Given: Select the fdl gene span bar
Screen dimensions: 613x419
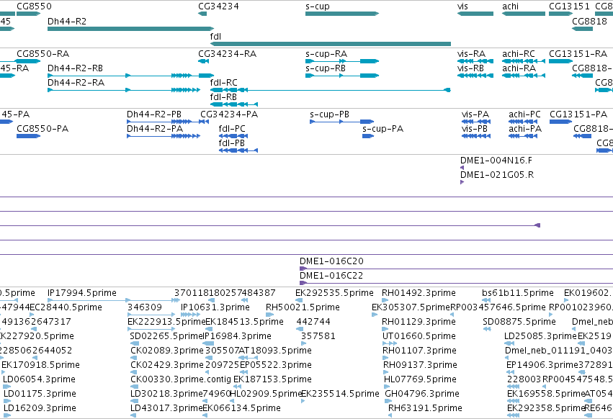Looking at the screenshot, I should pyautogui.click(x=331, y=44).
